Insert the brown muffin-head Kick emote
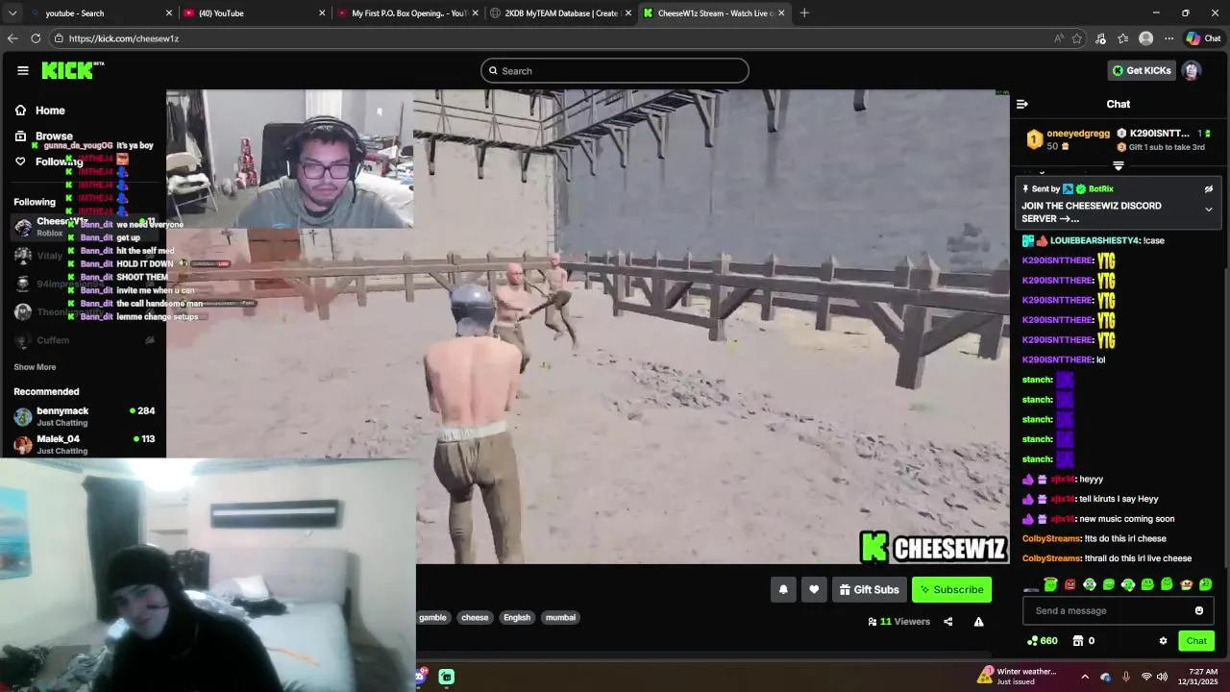The height and width of the screenshot is (692, 1230). click(x=1187, y=584)
